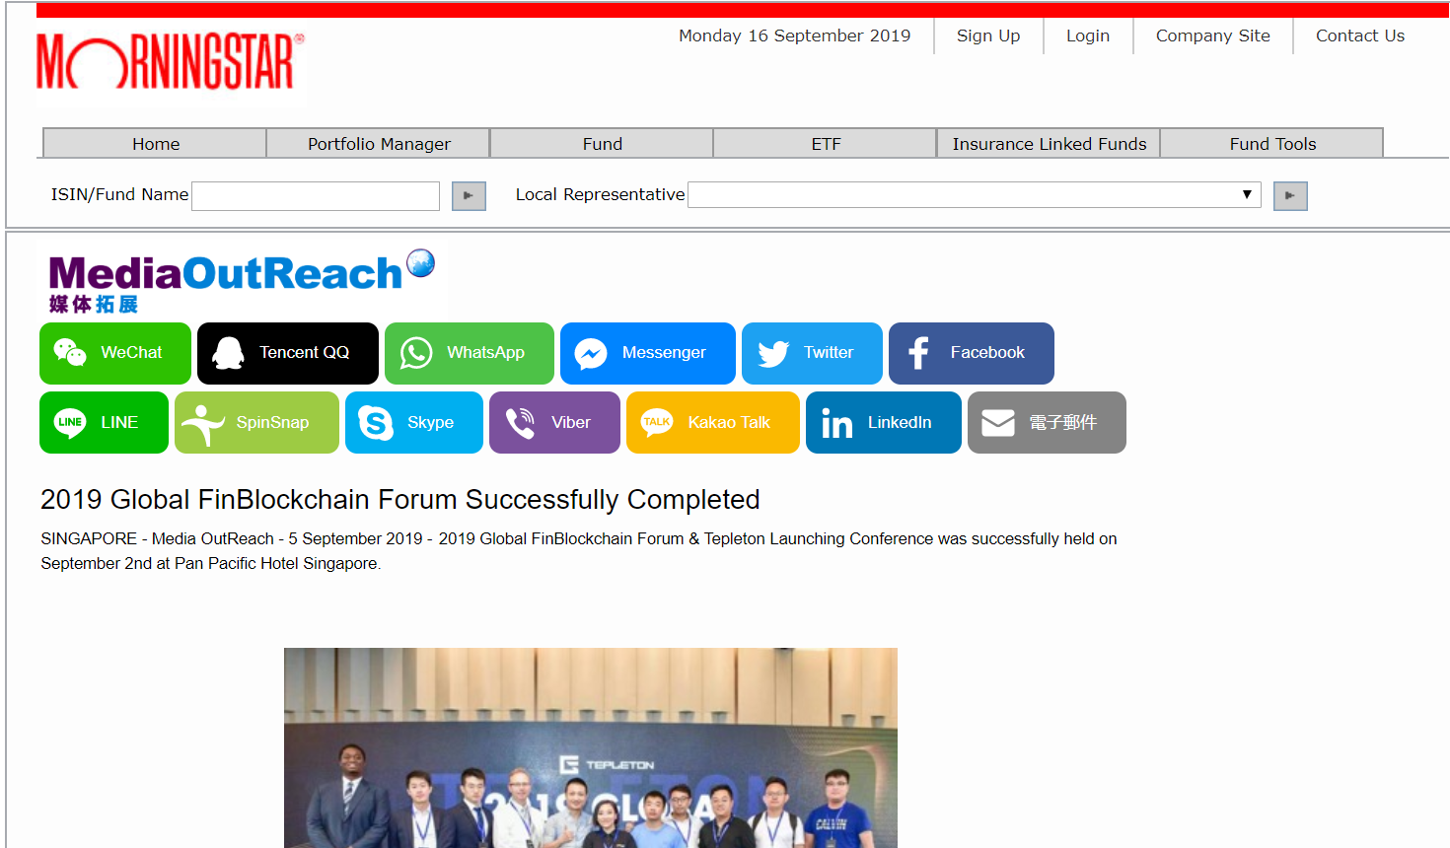Share via Tencent QQ button

(x=287, y=353)
